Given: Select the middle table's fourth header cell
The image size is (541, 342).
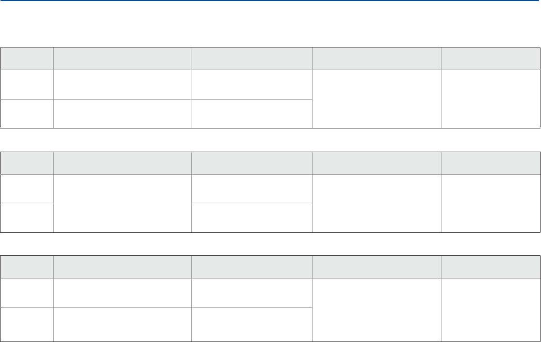Looking at the screenshot, I should (376, 162).
